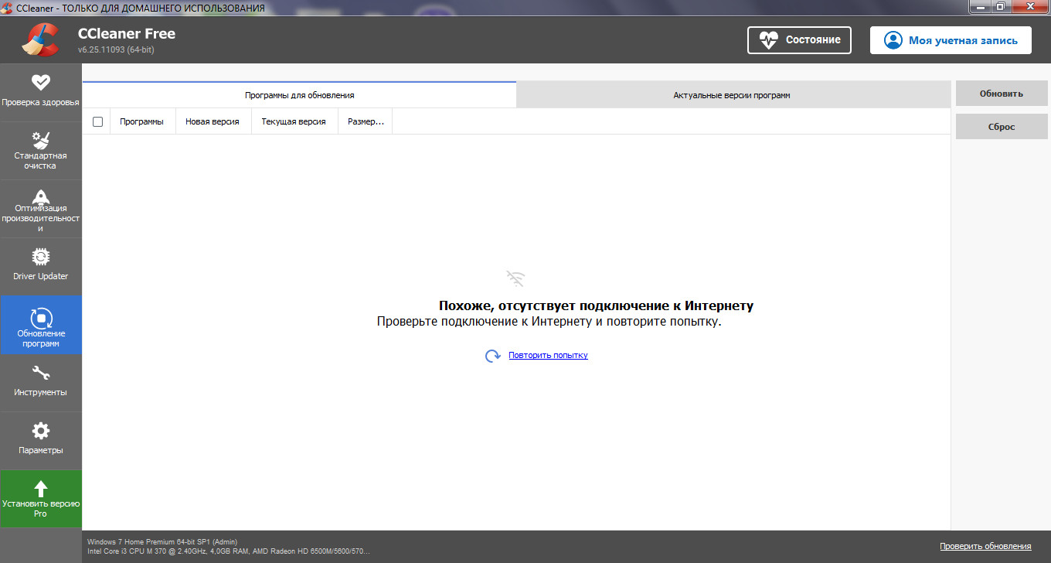The width and height of the screenshot is (1051, 563).
Task: Sort by Программы column header
Action: [142, 121]
